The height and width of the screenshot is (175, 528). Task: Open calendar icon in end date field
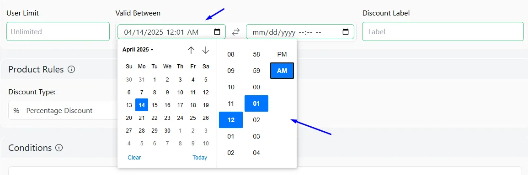click(x=346, y=32)
